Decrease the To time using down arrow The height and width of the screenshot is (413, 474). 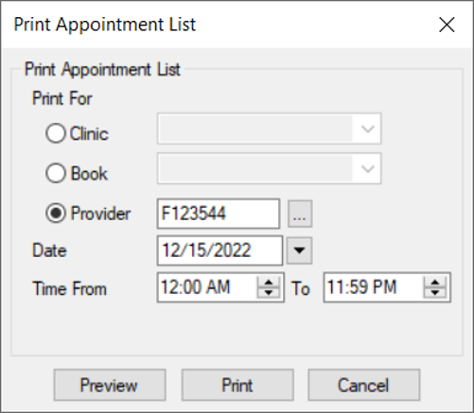435,292
